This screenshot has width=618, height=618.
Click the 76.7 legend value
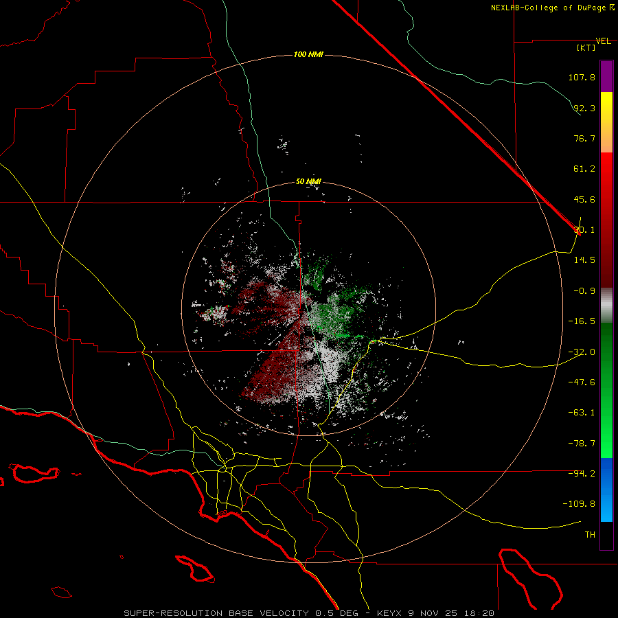pos(584,138)
